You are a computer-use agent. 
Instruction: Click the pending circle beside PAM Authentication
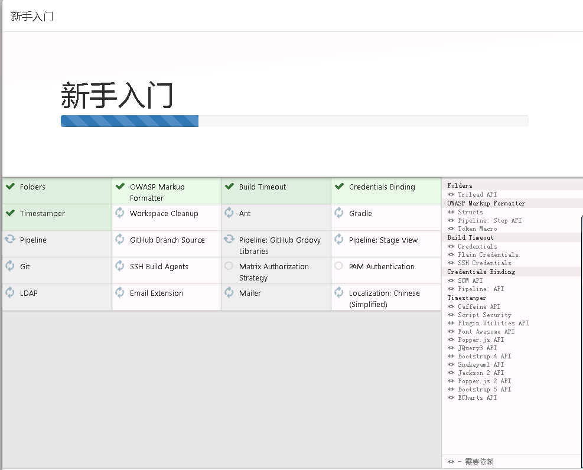click(x=338, y=266)
